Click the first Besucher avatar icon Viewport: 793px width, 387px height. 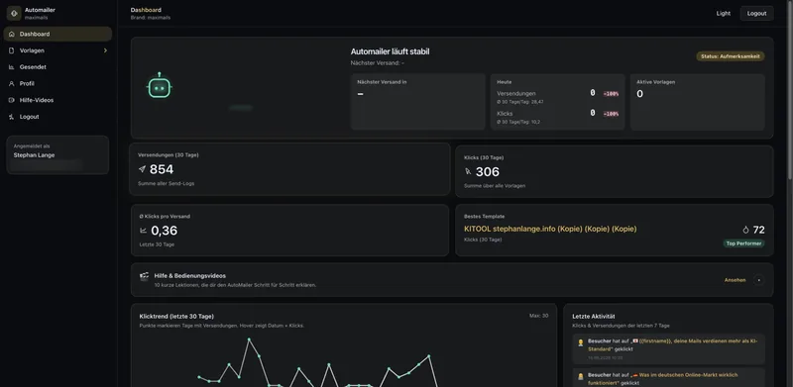coord(580,343)
